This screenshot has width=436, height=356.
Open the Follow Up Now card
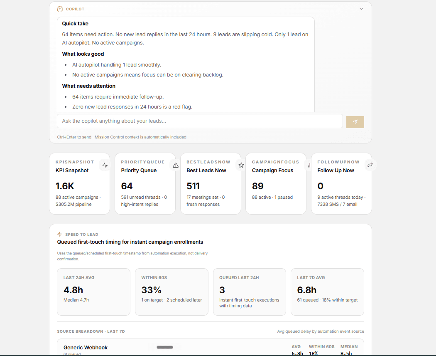341,183
